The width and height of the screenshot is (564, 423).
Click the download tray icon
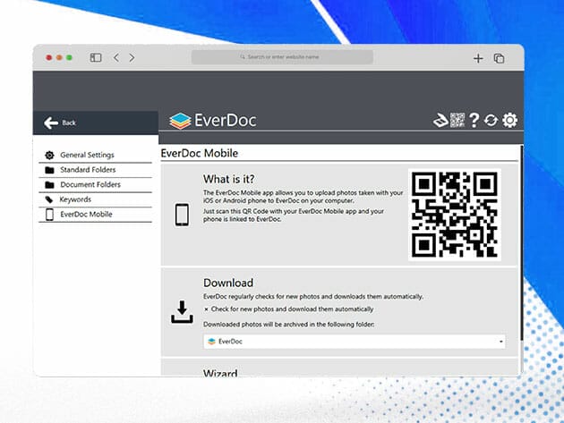point(182,311)
